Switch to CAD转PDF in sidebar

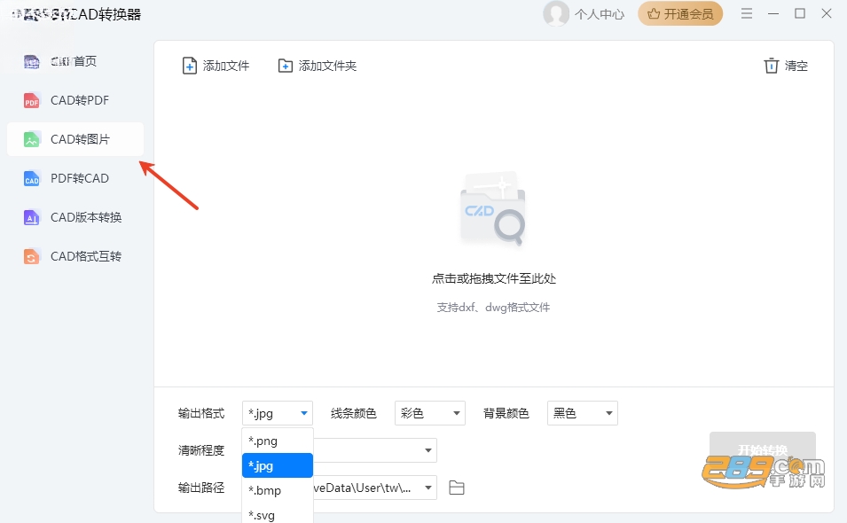pos(75,100)
